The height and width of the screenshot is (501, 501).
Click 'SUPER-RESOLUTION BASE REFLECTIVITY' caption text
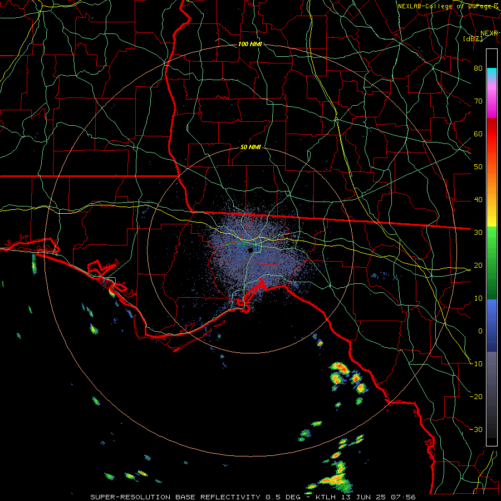tap(175, 497)
